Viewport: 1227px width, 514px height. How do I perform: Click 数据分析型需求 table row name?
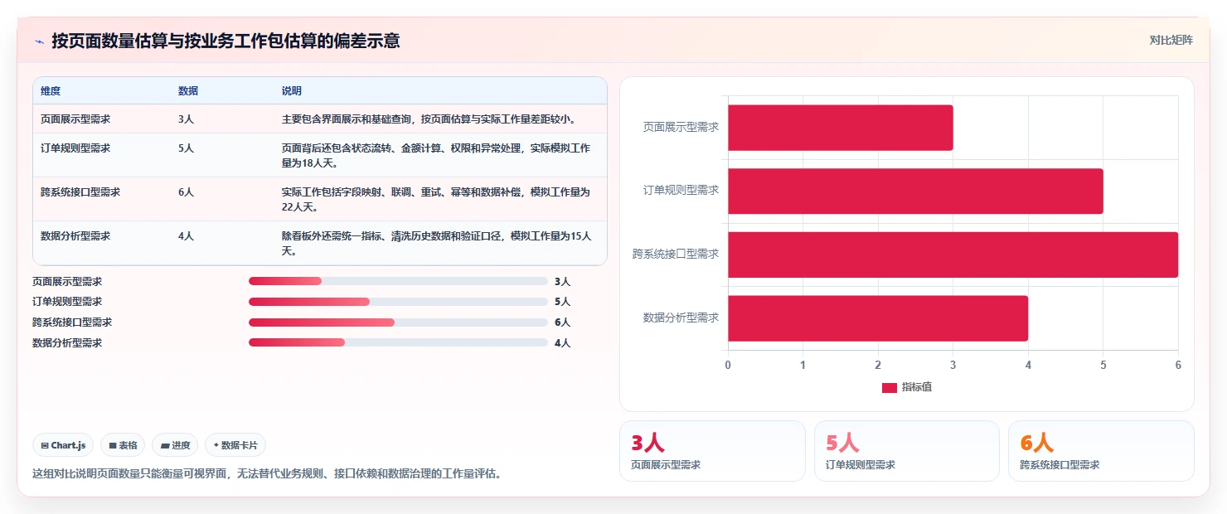tap(75, 236)
